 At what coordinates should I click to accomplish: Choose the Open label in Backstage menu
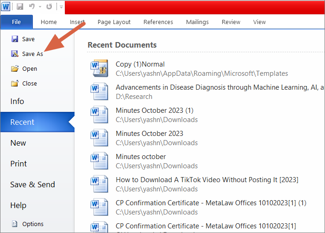[x=30, y=69]
